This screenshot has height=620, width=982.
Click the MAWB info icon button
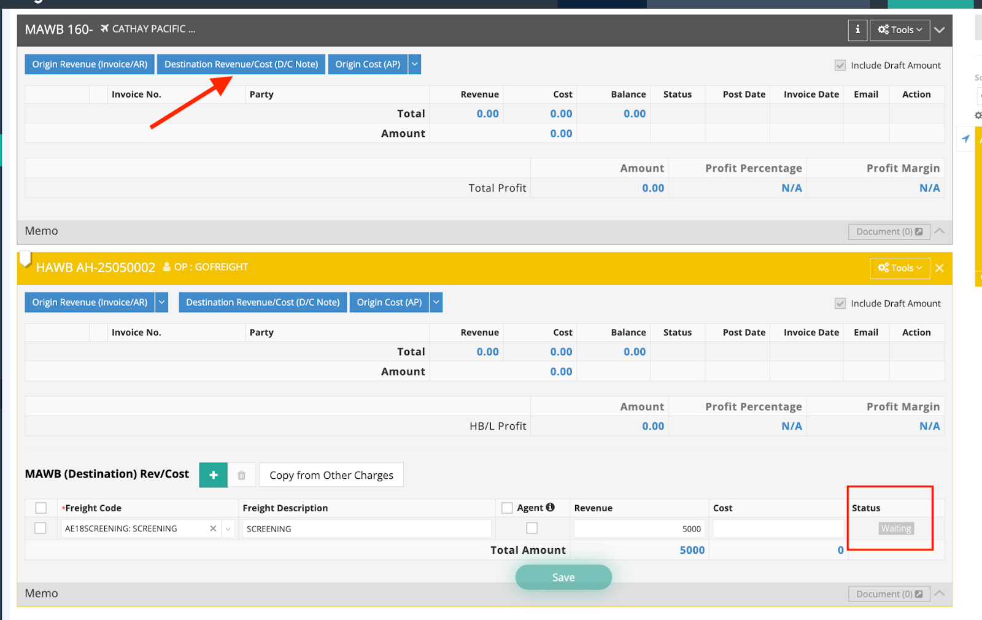coord(857,29)
